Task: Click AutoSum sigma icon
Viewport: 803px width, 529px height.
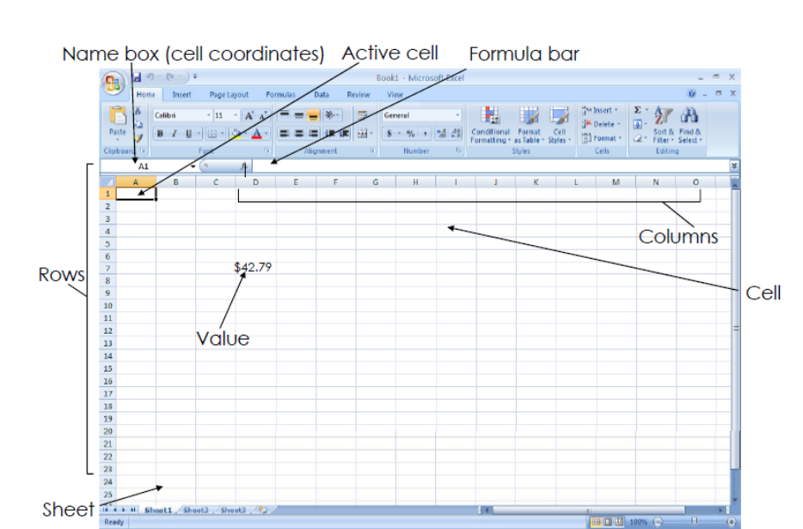Action: pyautogui.click(x=638, y=110)
